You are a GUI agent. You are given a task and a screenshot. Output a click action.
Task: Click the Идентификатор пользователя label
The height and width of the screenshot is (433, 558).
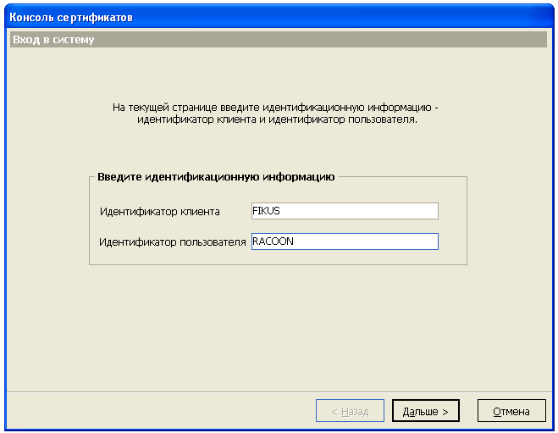tap(173, 242)
